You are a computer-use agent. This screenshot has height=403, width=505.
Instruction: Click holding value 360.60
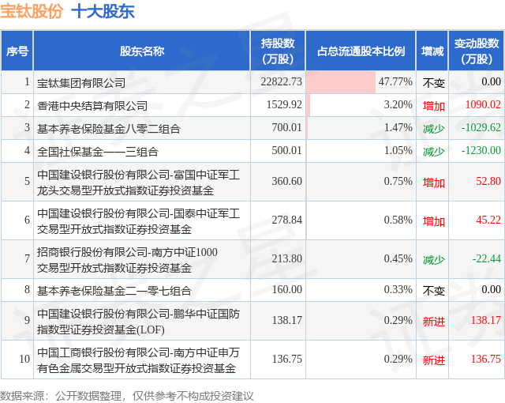tap(286, 181)
